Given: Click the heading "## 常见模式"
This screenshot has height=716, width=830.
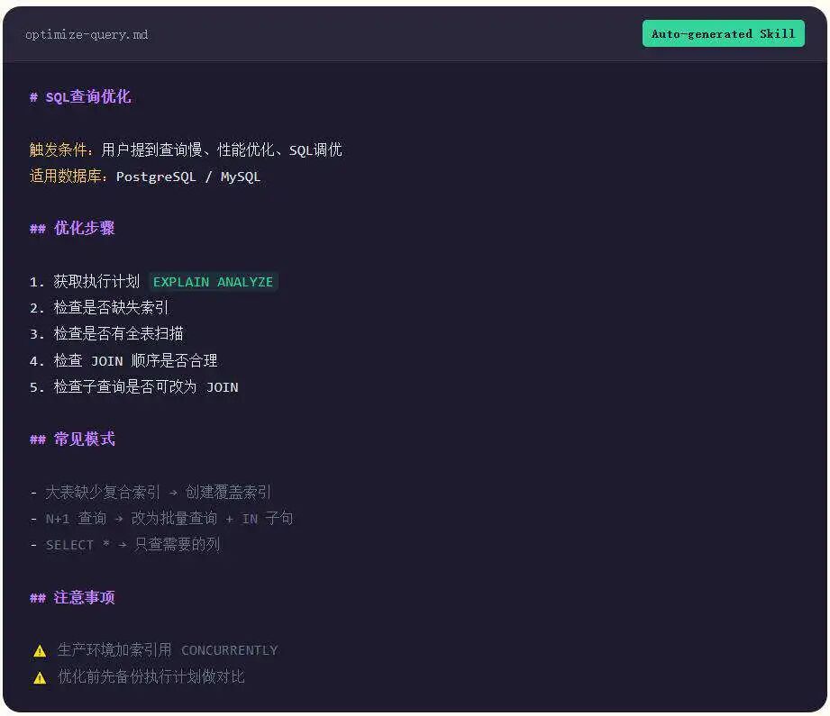Looking at the screenshot, I should pyautogui.click(x=72, y=439).
